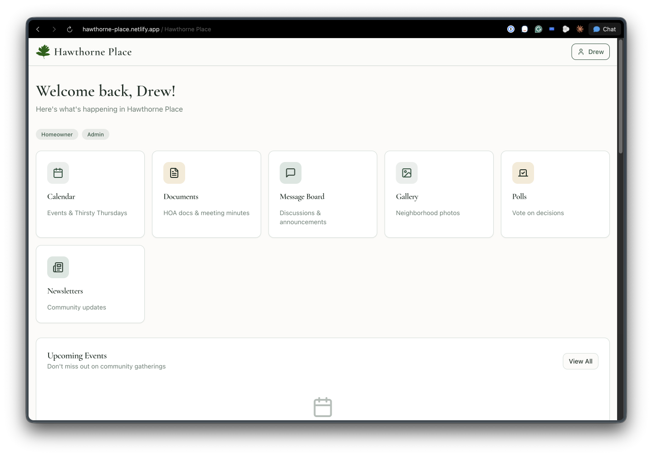Click the blue email extension icon
The height and width of the screenshot is (457, 652).
click(552, 29)
